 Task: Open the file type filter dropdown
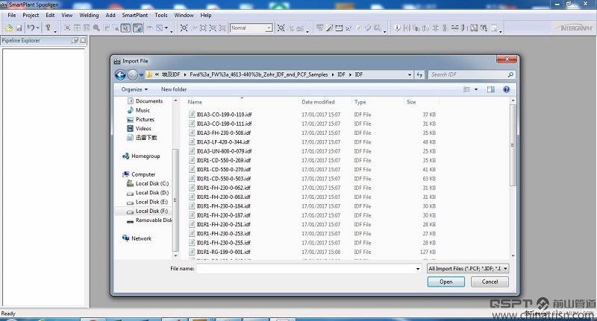click(x=469, y=268)
